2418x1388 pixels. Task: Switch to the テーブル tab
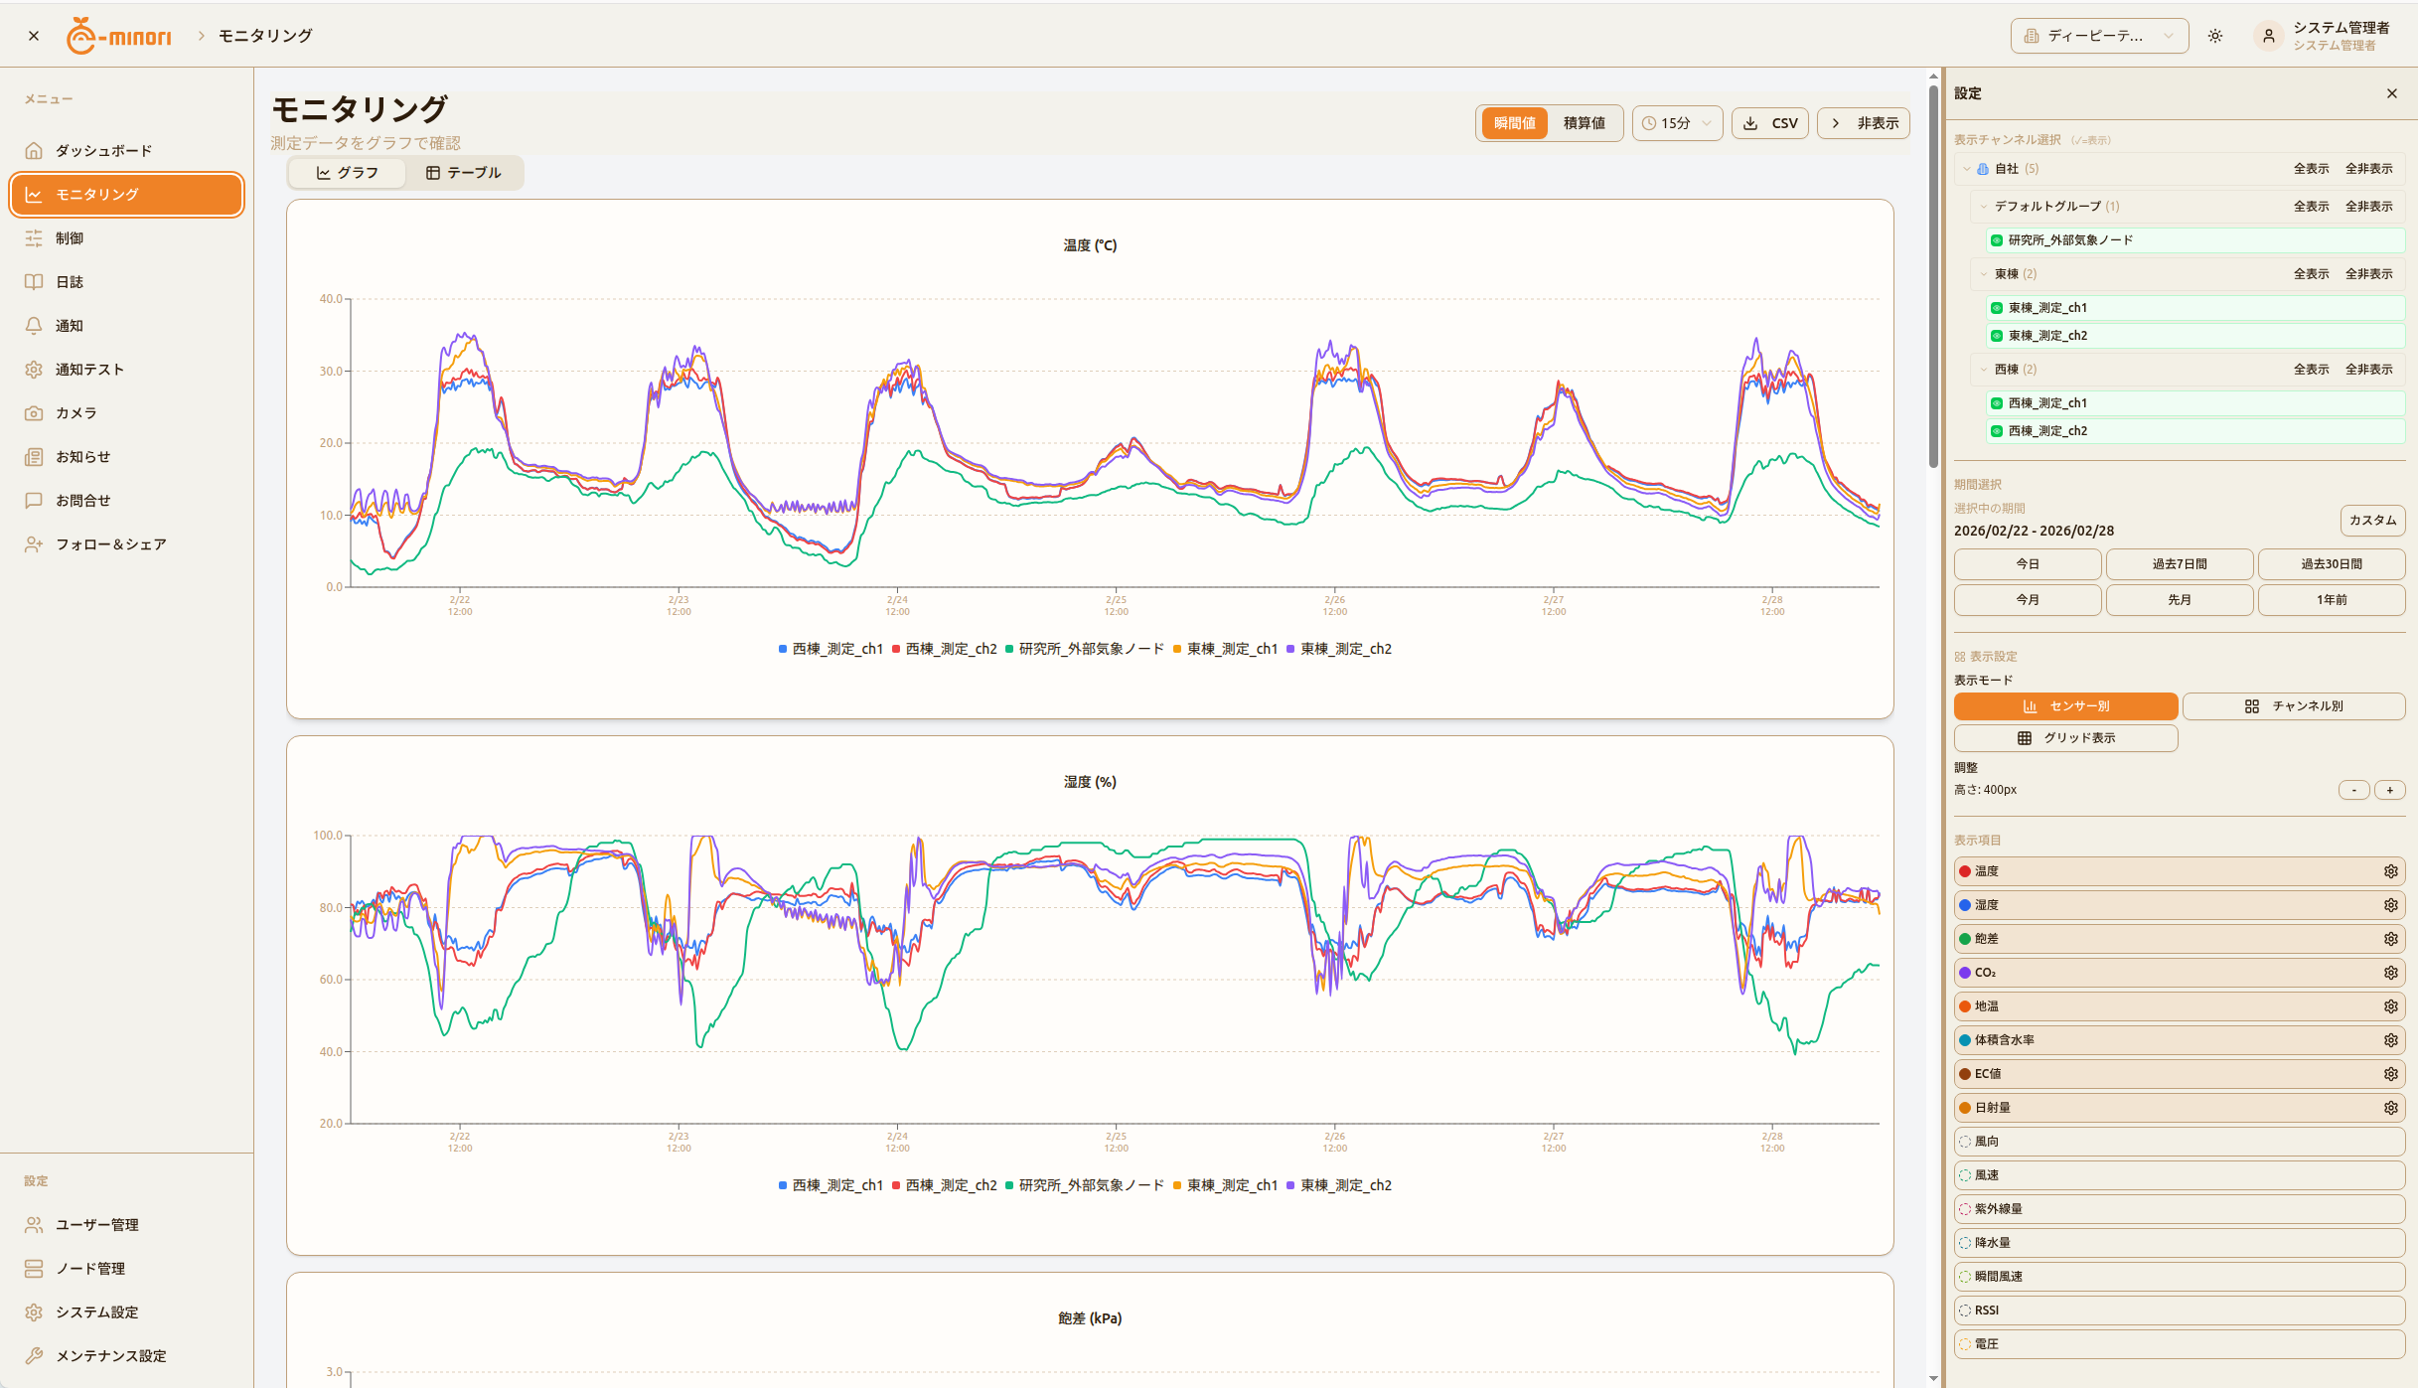tap(464, 173)
